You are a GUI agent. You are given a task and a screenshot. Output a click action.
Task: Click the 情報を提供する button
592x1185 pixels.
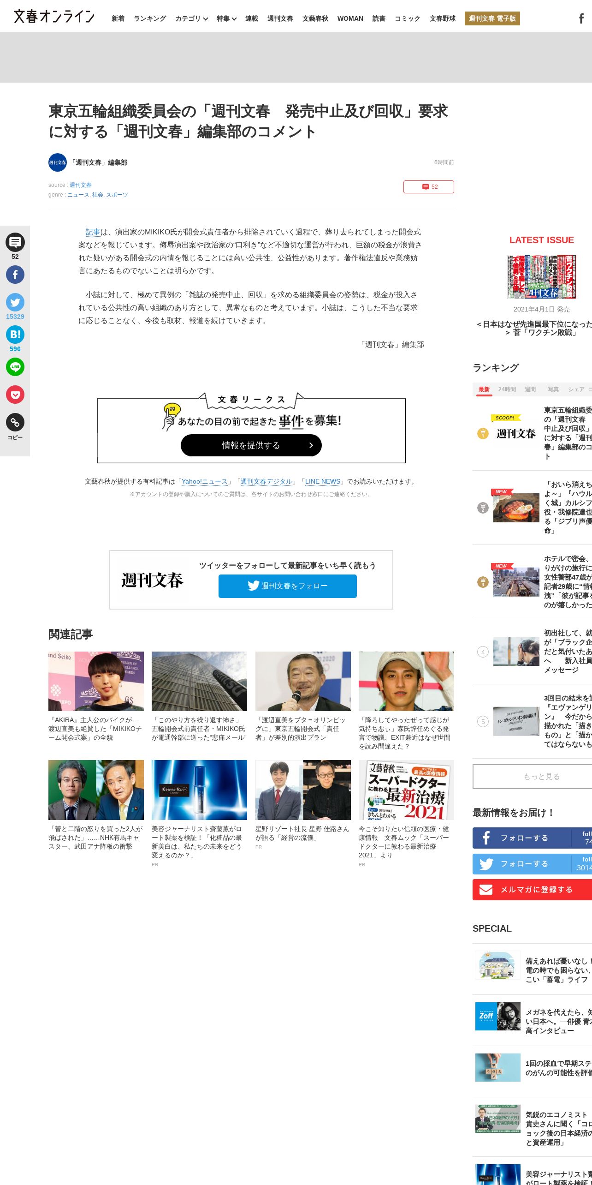[x=251, y=445]
